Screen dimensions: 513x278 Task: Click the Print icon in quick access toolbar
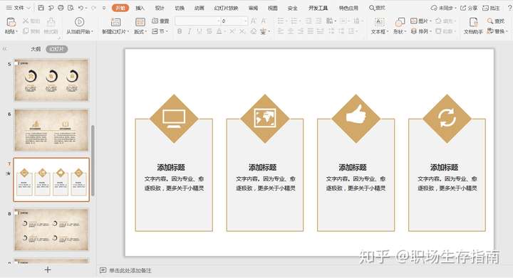(61, 8)
